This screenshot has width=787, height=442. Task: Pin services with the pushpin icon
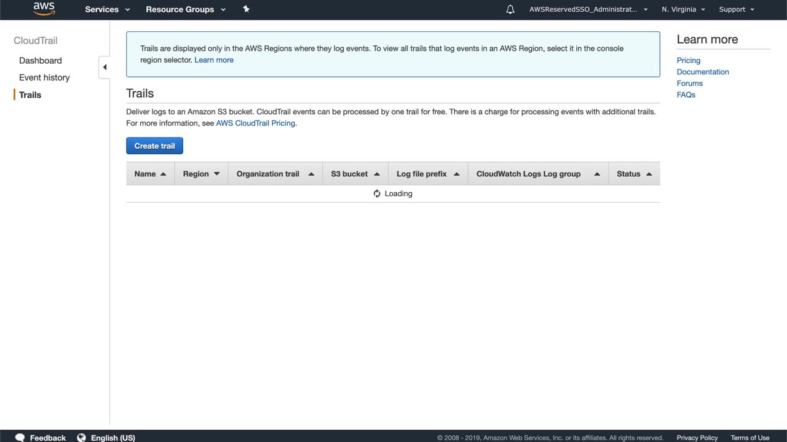tap(246, 9)
